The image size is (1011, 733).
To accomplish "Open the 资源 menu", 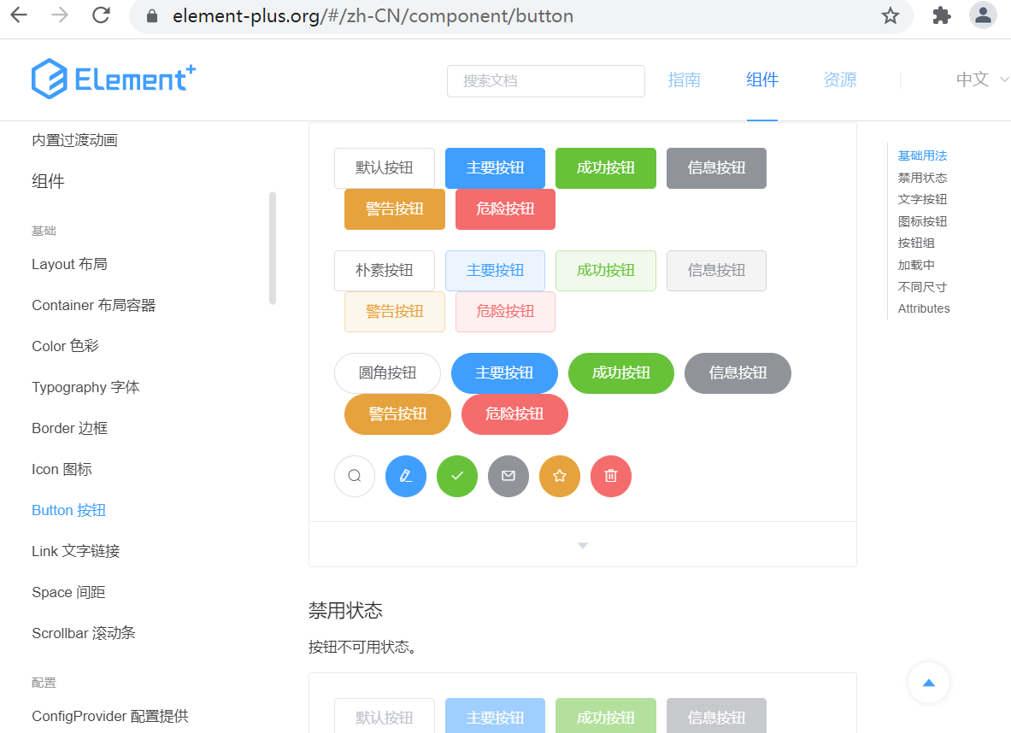I will click(838, 79).
